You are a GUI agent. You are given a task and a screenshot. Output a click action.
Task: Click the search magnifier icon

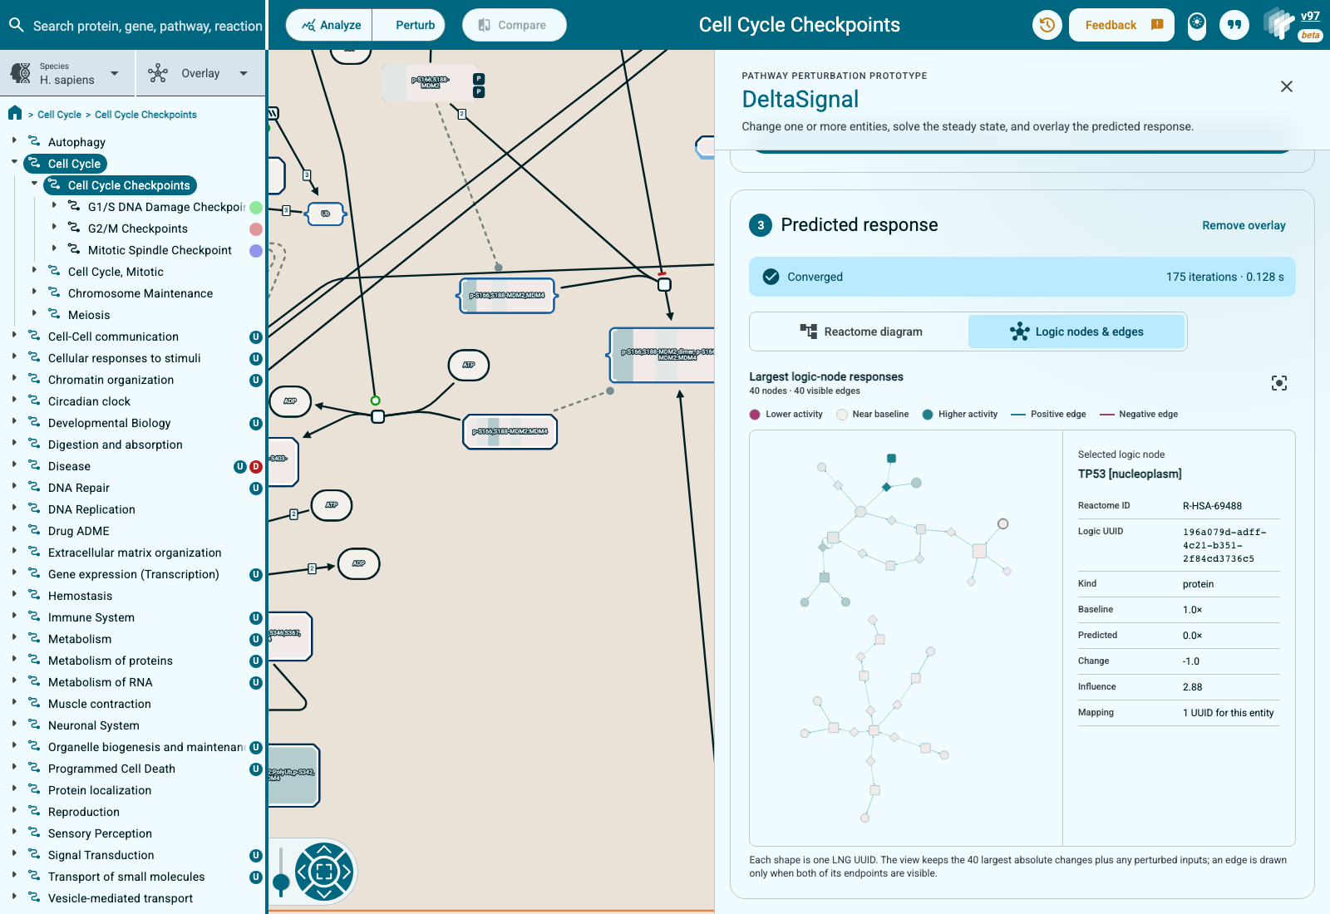tap(16, 25)
